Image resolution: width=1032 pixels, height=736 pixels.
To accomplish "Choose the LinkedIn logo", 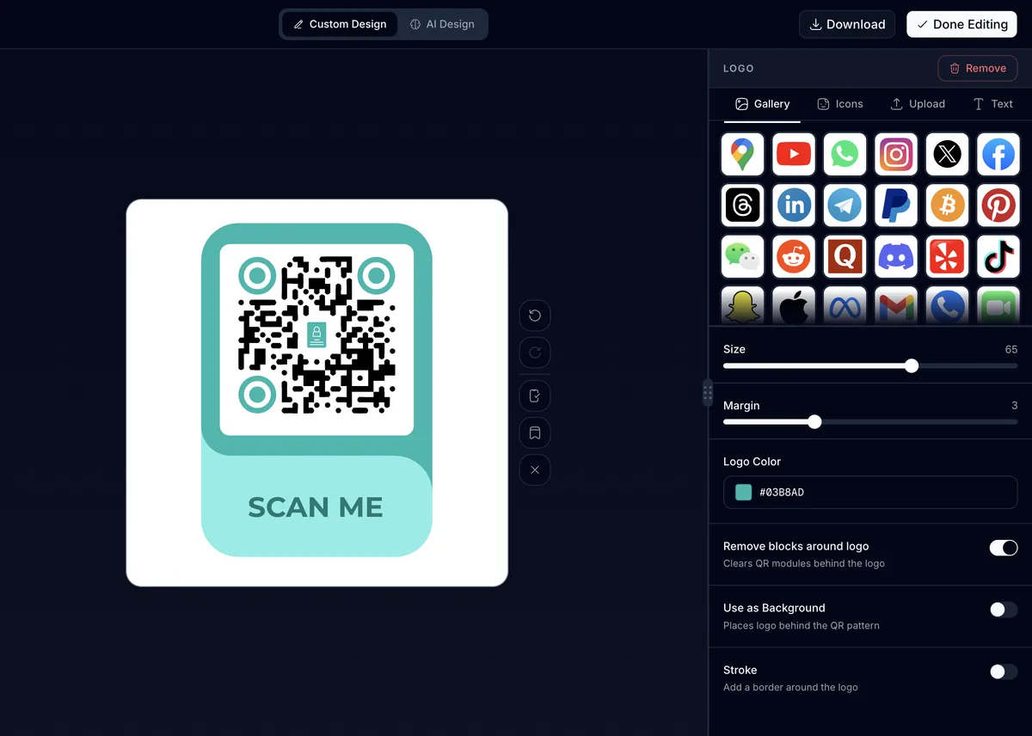I will [794, 205].
